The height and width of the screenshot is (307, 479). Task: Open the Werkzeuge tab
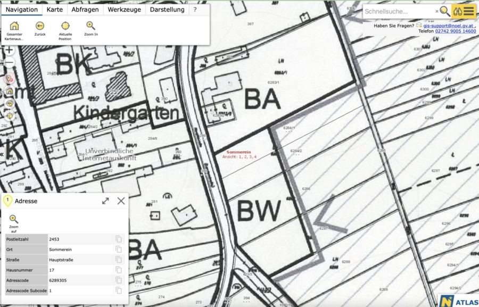(x=124, y=10)
